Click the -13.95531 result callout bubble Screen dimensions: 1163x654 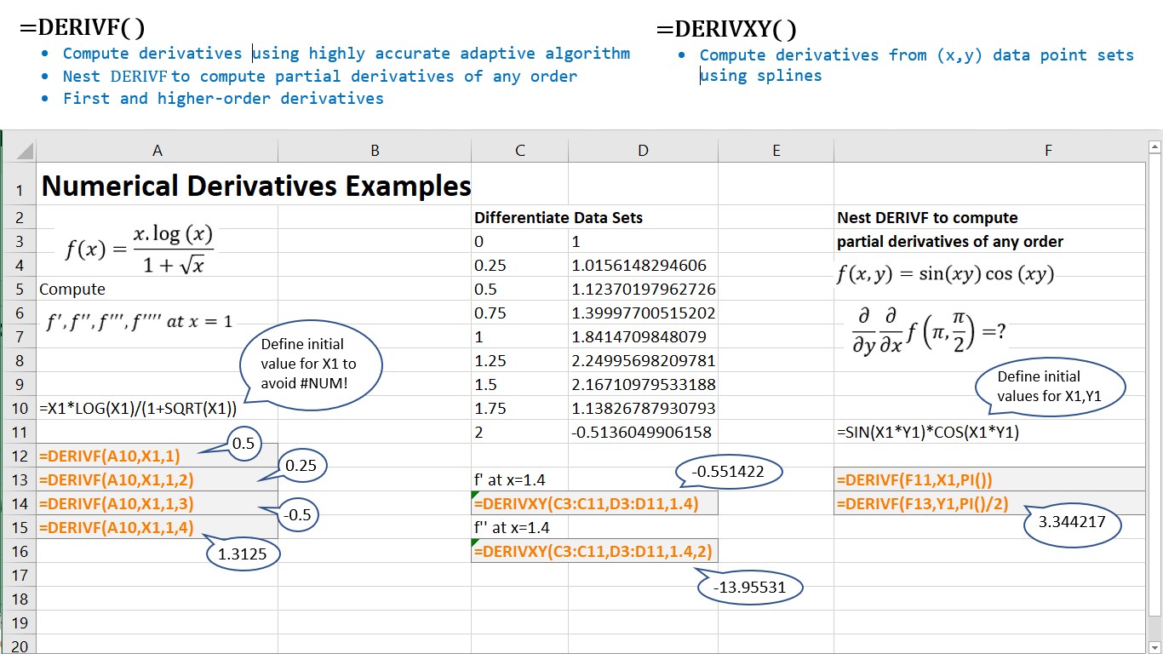749,587
